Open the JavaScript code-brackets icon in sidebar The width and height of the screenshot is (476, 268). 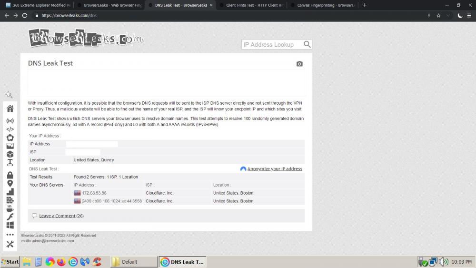pyautogui.click(x=10, y=129)
